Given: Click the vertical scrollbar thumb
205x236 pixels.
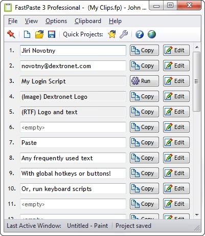Looking at the screenshot, I should pyautogui.click(x=197, y=81).
